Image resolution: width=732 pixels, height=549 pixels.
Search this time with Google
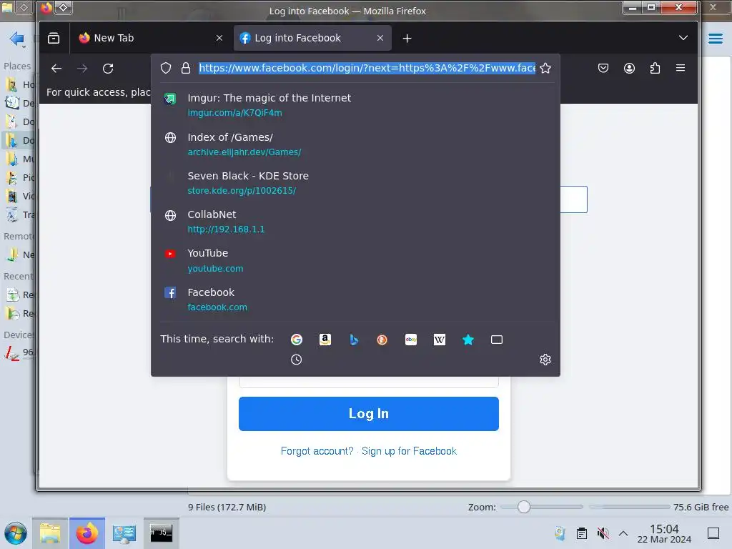point(297,340)
